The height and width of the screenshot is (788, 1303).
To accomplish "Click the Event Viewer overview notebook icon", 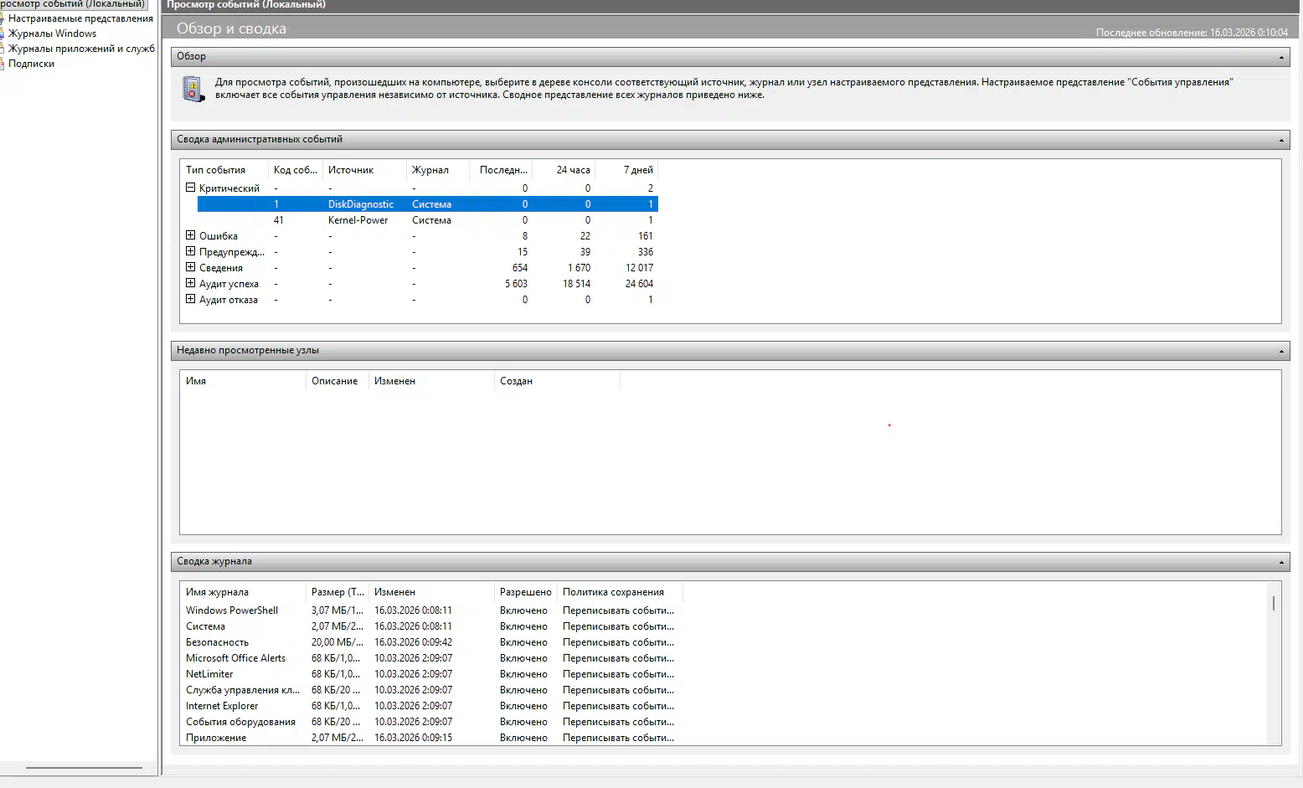I will click(193, 89).
